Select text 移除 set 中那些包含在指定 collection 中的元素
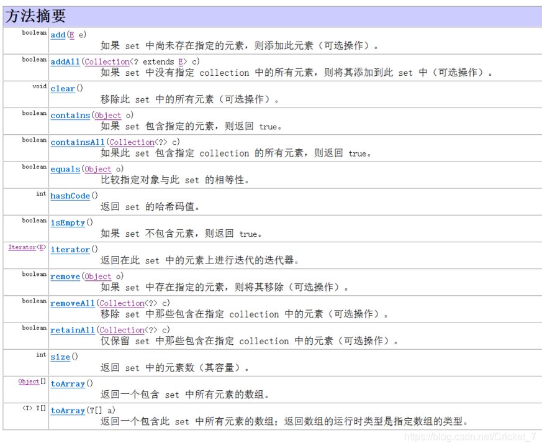 click(x=212, y=314)
